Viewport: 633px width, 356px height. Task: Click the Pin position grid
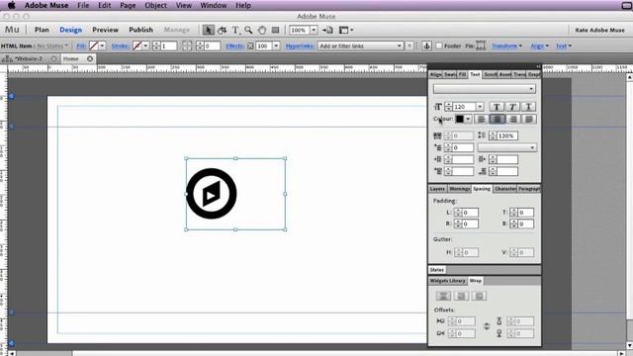(x=481, y=45)
